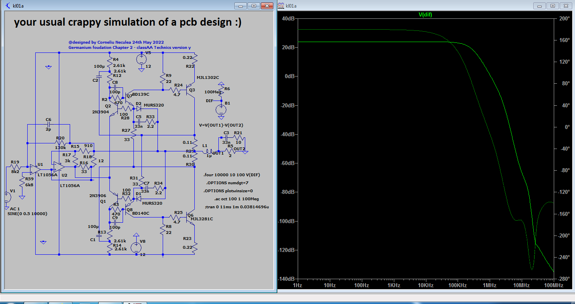Viewport: 575px width, 304px height.
Task: Click the 'V=V(OUT1)-V(OUT2)' expression text
Action: click(221, 125)
